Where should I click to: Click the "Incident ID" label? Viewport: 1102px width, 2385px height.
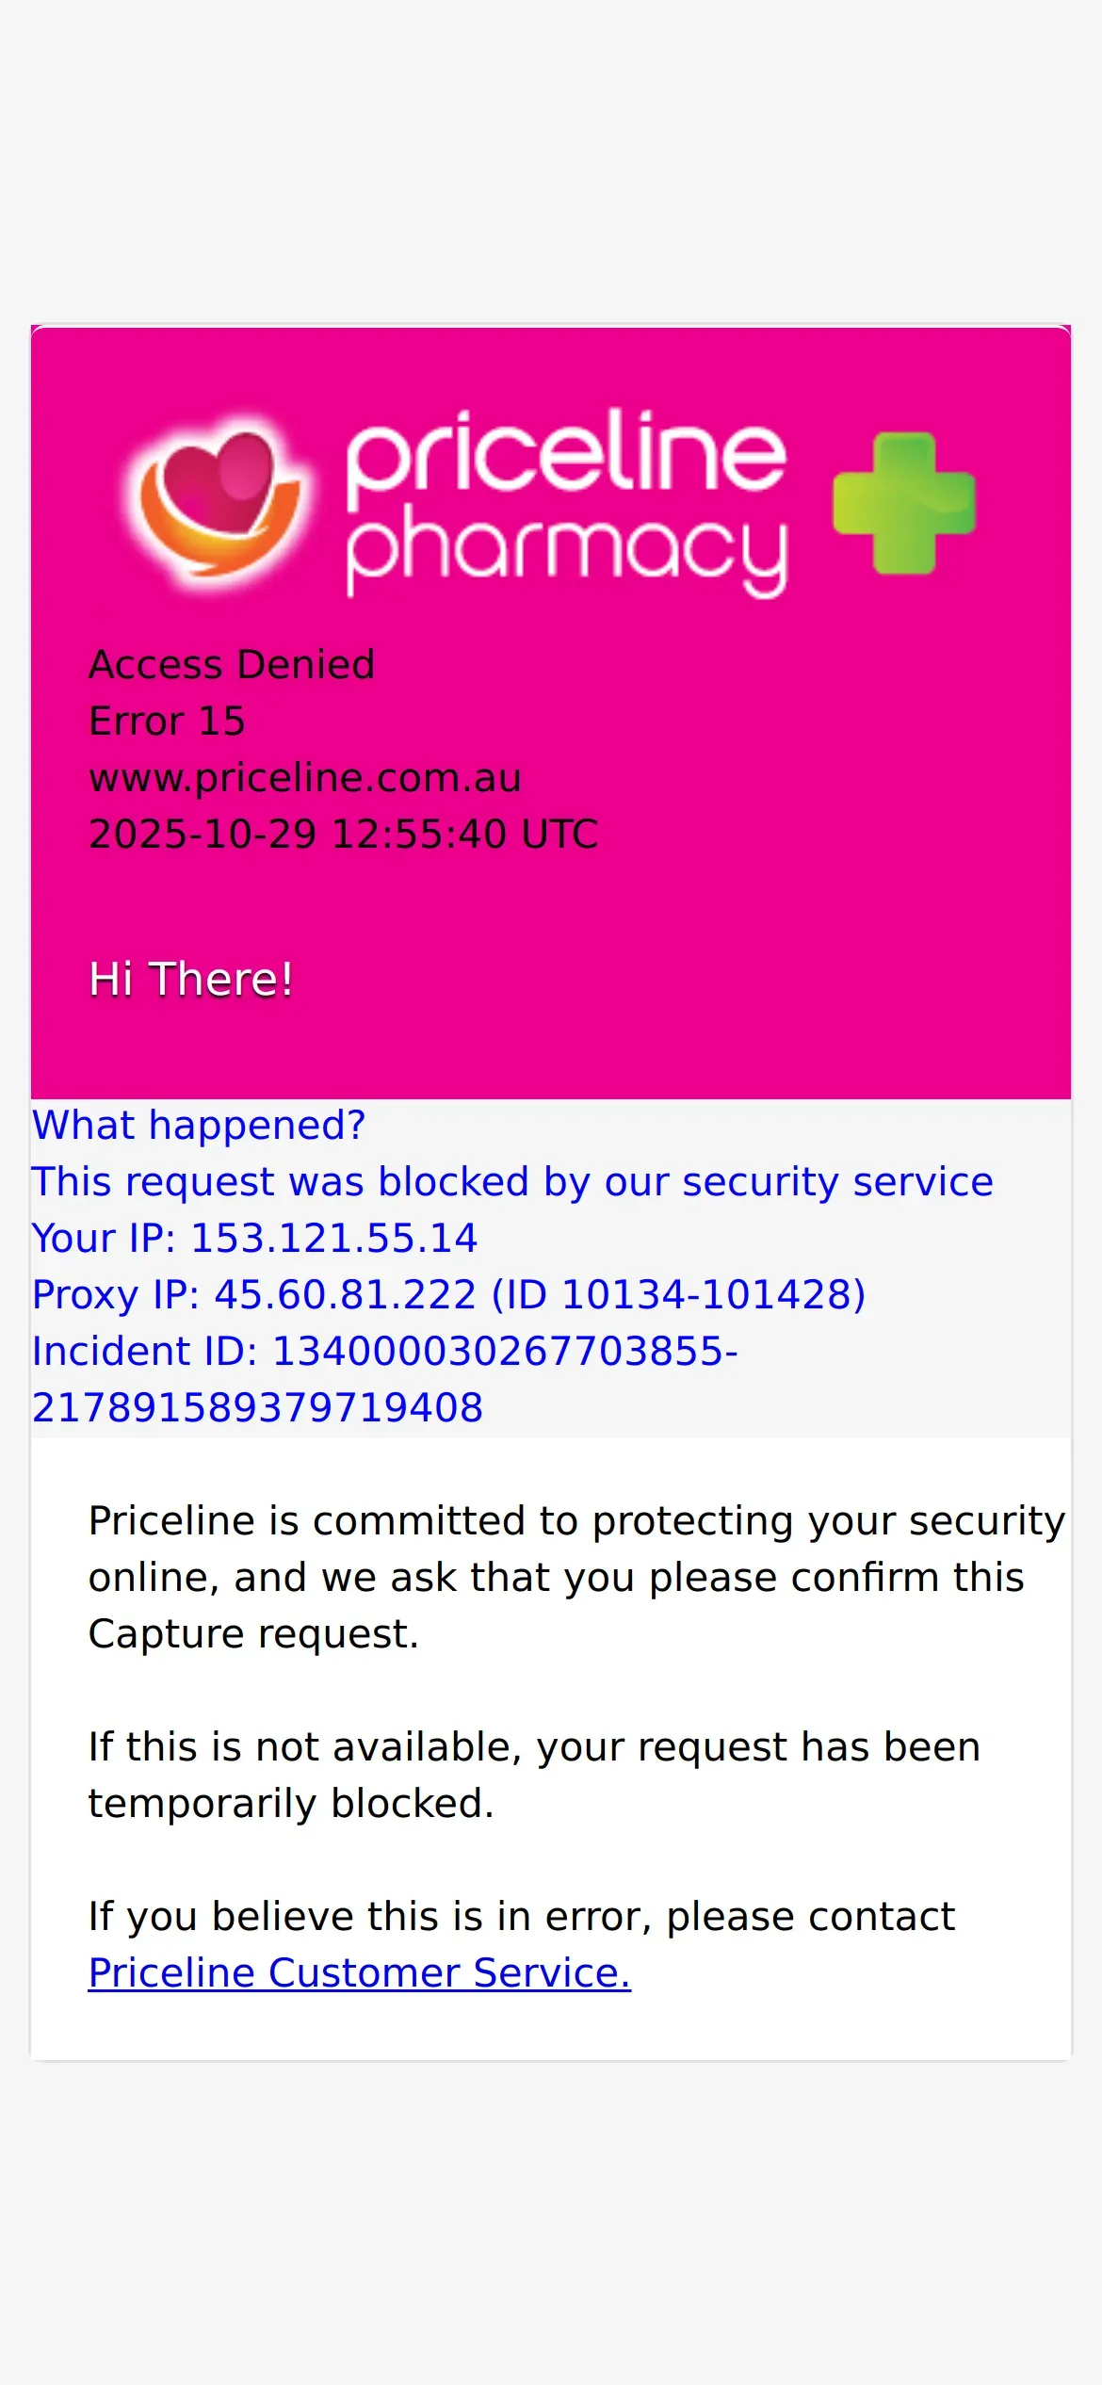click(145, 1351)
